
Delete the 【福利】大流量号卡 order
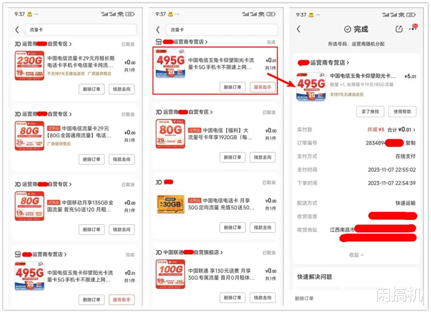233,157
